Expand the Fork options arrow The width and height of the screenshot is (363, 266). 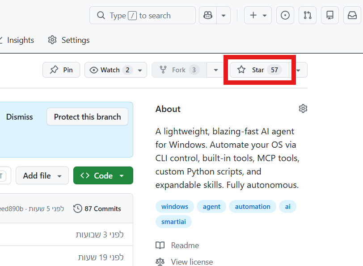[x=216, y=70]
